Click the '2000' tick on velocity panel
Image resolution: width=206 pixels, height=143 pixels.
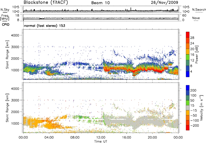[15, 112]
